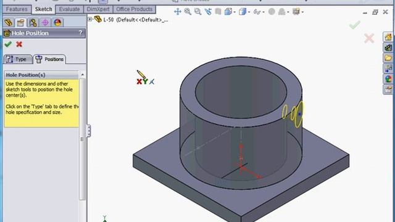395x222 pixels.
Task: Open help for Hole Position
Action: 81,33
